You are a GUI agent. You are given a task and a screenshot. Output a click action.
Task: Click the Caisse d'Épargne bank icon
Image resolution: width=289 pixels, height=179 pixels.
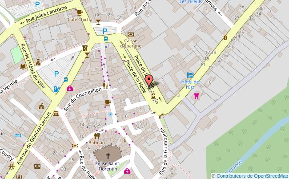pyautogui.click(x=130, y=34)
